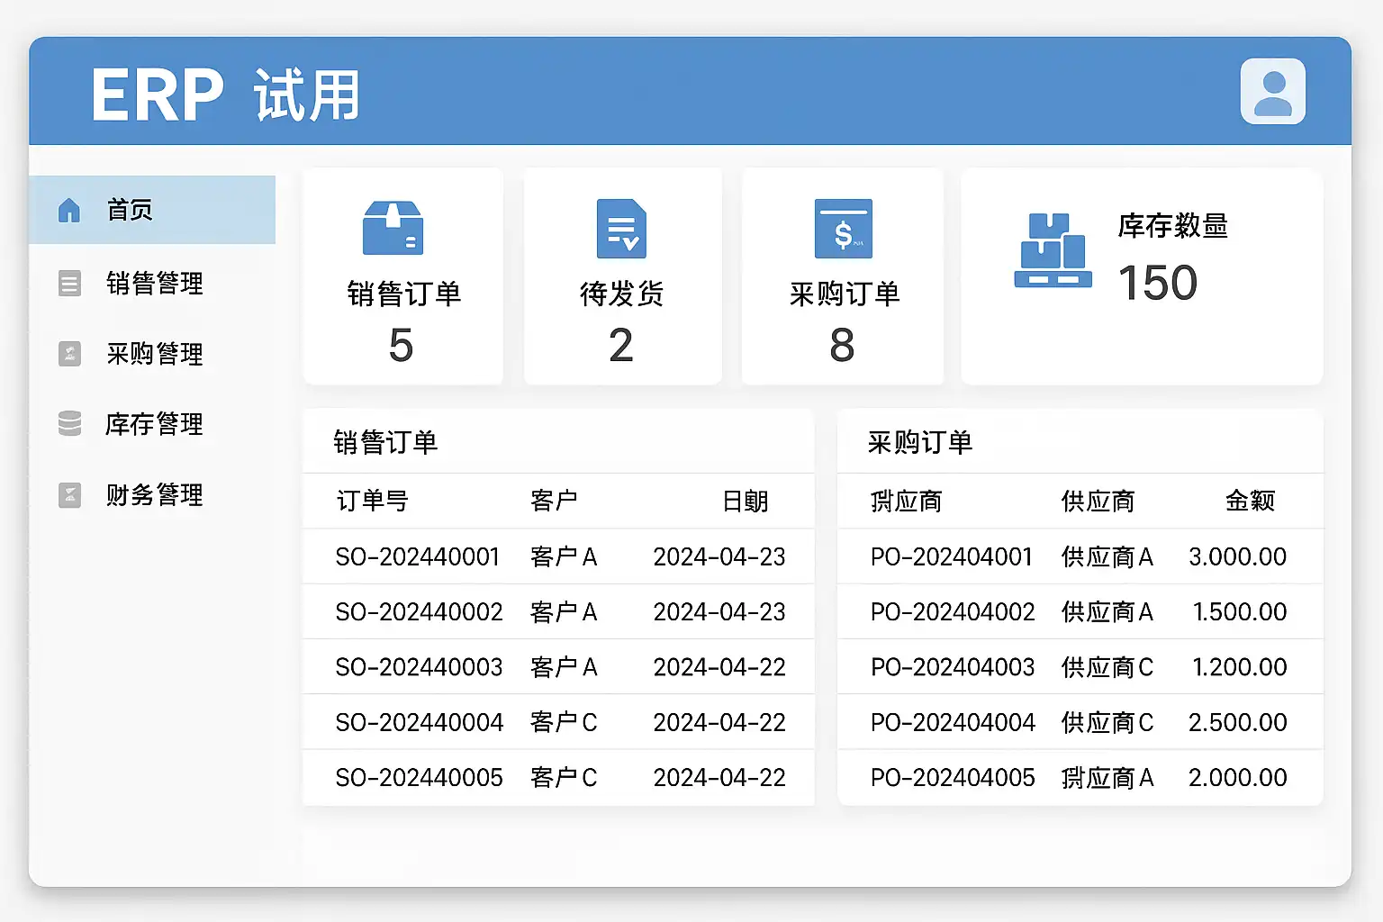This screenshot has height=922, width=1383.
Task: Click the 订单号 column header
Action: click(372, 501)
